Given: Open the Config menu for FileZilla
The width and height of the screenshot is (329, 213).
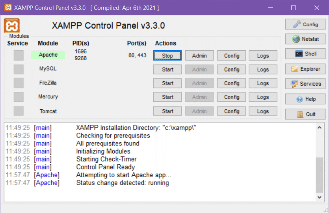Looking at the screenshot, I should 232,83.
